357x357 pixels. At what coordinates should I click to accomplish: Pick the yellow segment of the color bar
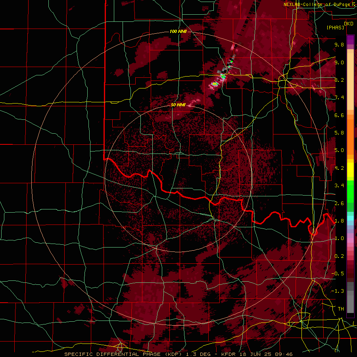pos(350,170)
